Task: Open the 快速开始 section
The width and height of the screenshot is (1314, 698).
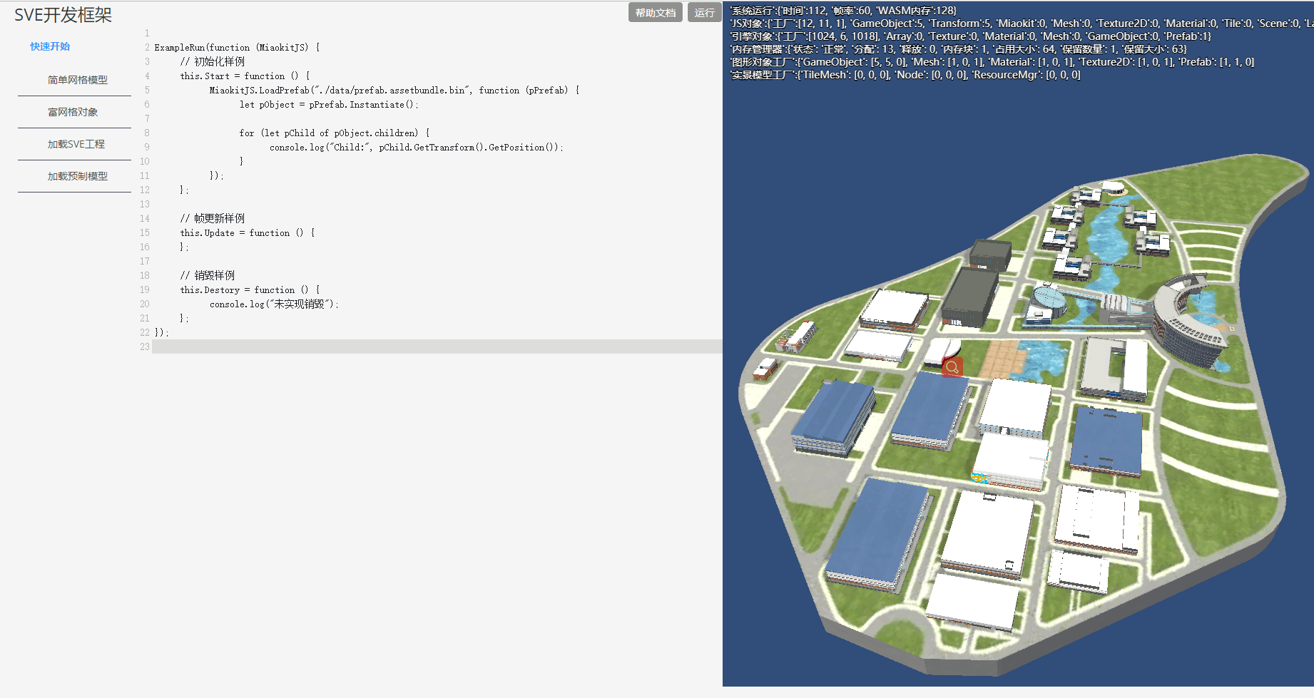Action: [x=50, y=46]
